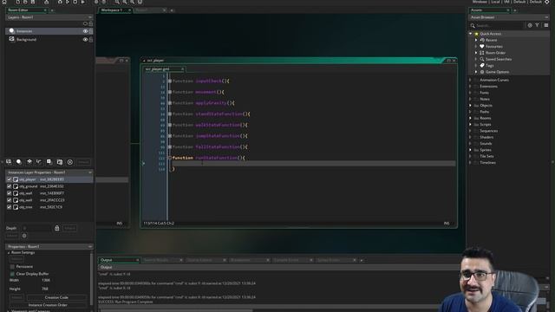Click the Background layer icon
Image resolution: width=555 pixels, height=312 pixels.
(11, 39)
